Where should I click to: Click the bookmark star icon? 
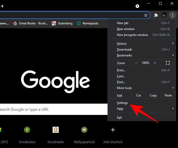coord(146,15)
